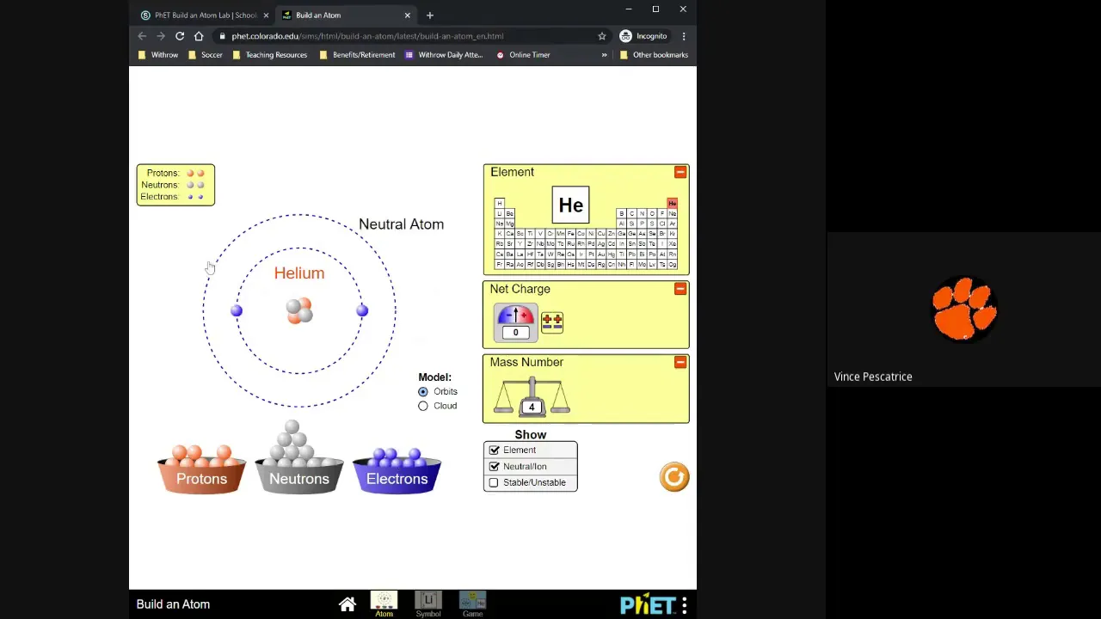Open the Benefits/Retirement bookmark folder
Image resolution: width=1101 pixels, height=619 pixels.
(x=357, y=55)
